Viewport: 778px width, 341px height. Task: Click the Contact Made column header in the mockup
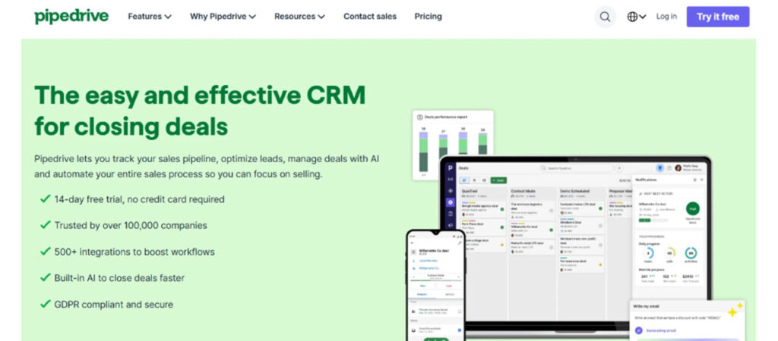click(531, 193)
